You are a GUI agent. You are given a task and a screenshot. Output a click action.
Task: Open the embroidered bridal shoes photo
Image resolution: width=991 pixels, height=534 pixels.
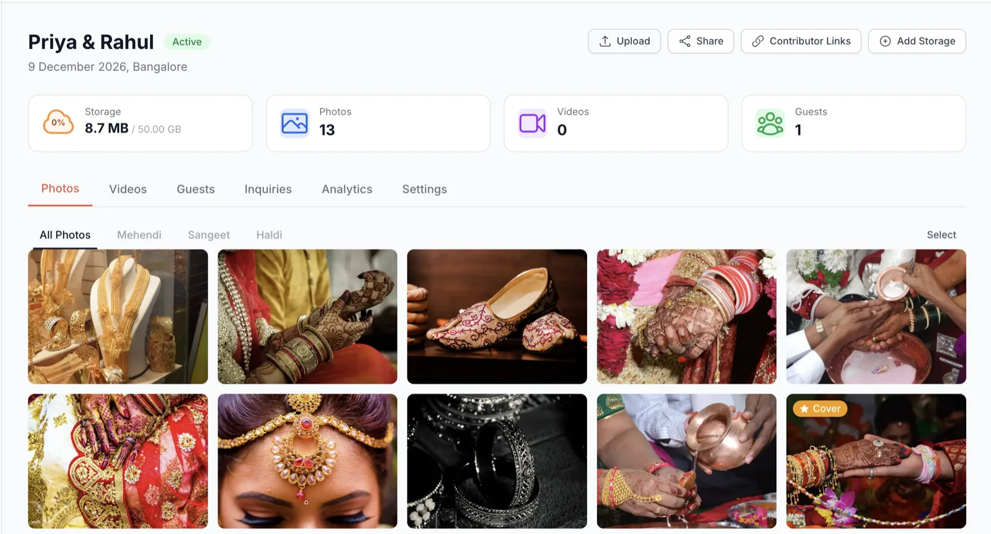point(497,317)
